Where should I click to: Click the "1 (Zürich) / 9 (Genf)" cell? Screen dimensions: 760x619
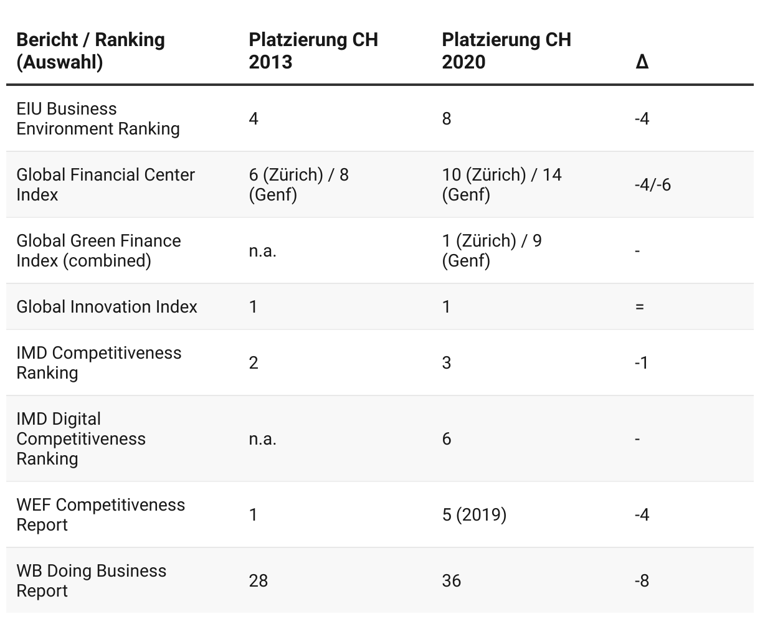492,250
